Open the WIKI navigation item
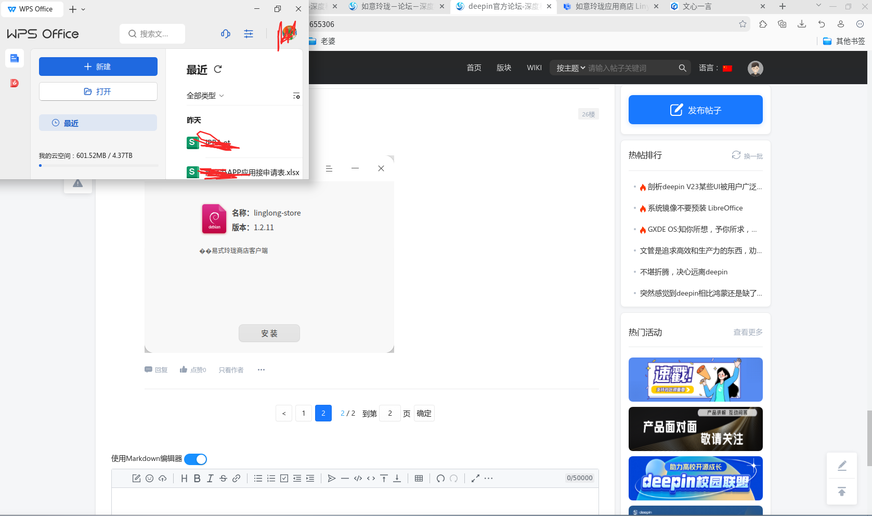Screen dimensions: 872x516 click(534, 68)
